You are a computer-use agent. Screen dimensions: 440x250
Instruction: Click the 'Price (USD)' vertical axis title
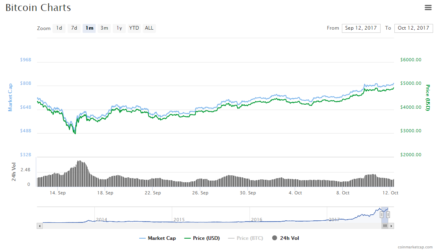(x=428, y=97)
